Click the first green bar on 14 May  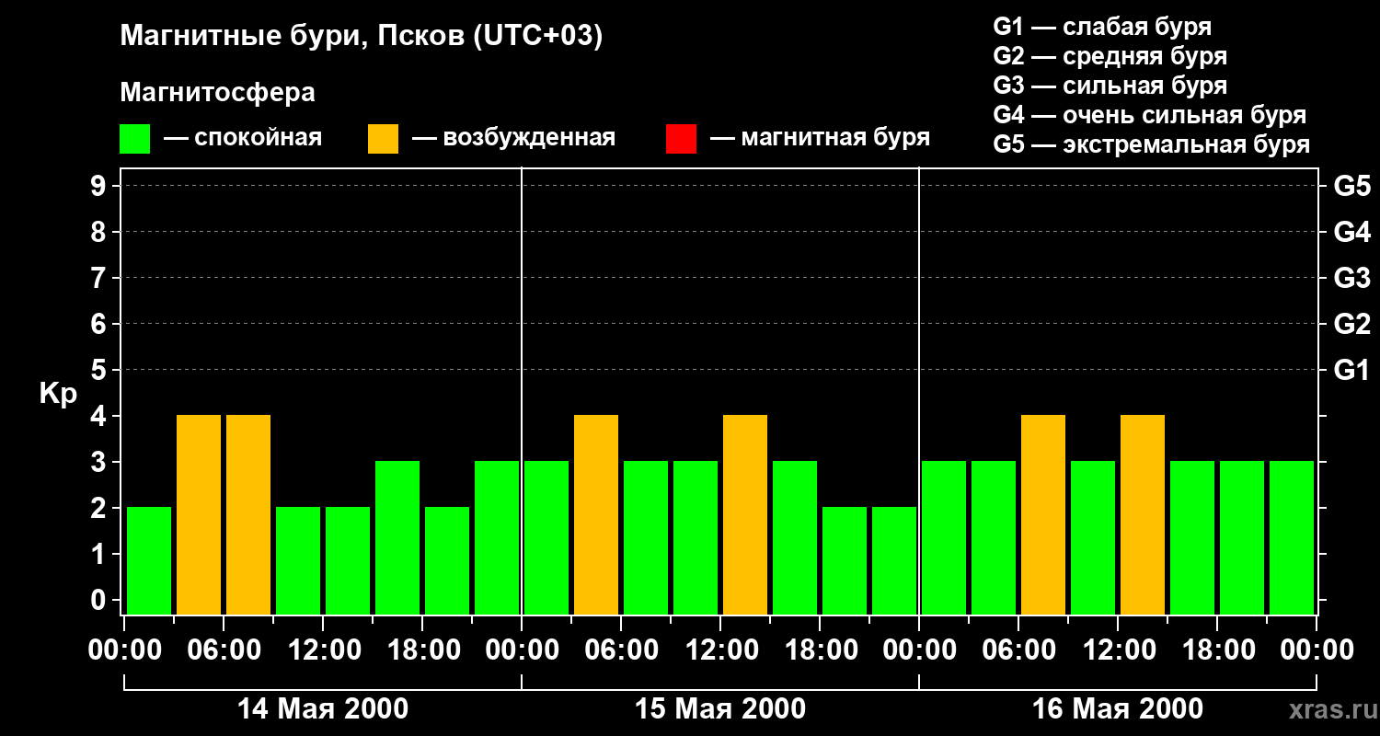149,559
